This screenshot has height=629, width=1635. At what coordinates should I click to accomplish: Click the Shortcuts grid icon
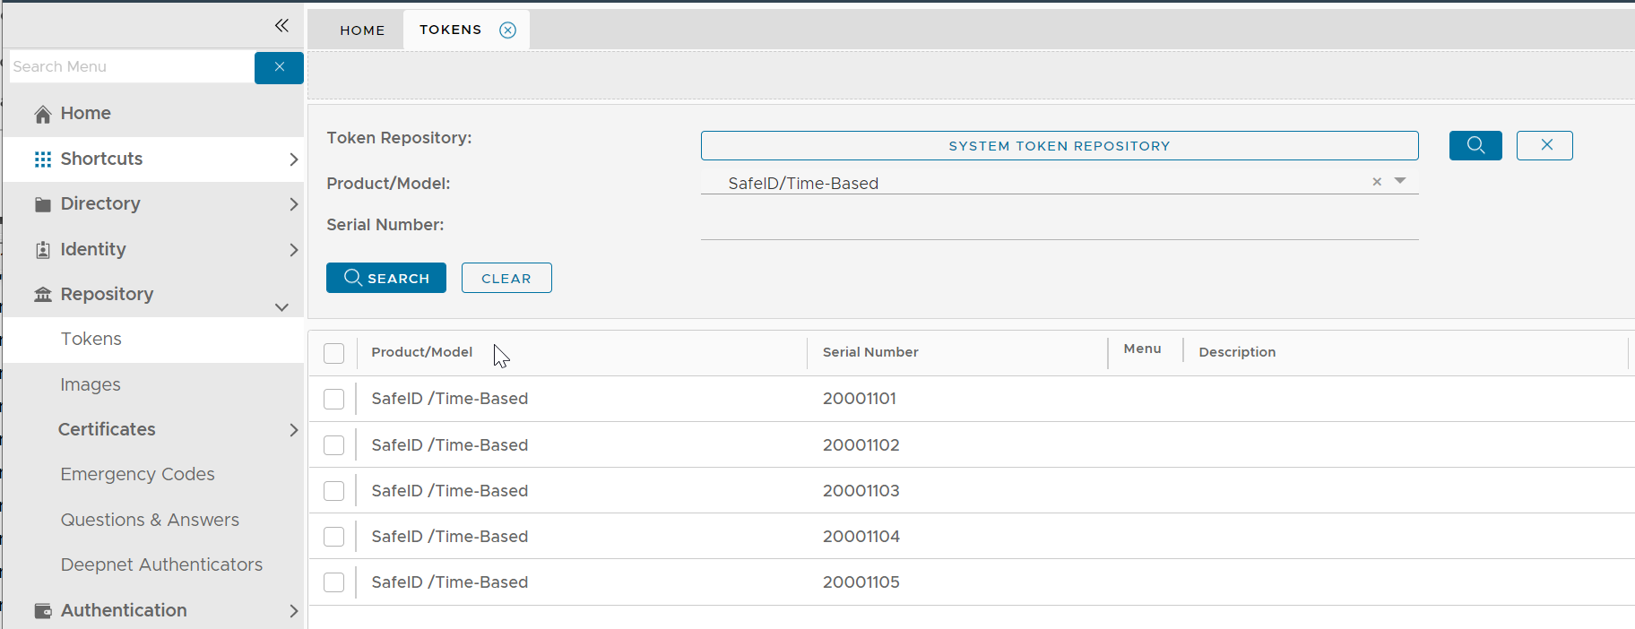tap(43, 159)
